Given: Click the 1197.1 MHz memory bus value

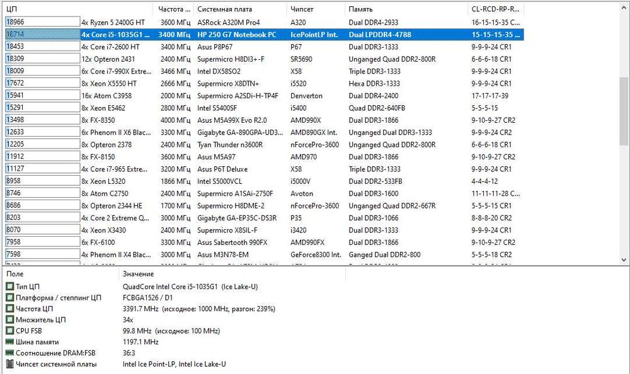Looking at the screenshot, I should coord(140,342).
